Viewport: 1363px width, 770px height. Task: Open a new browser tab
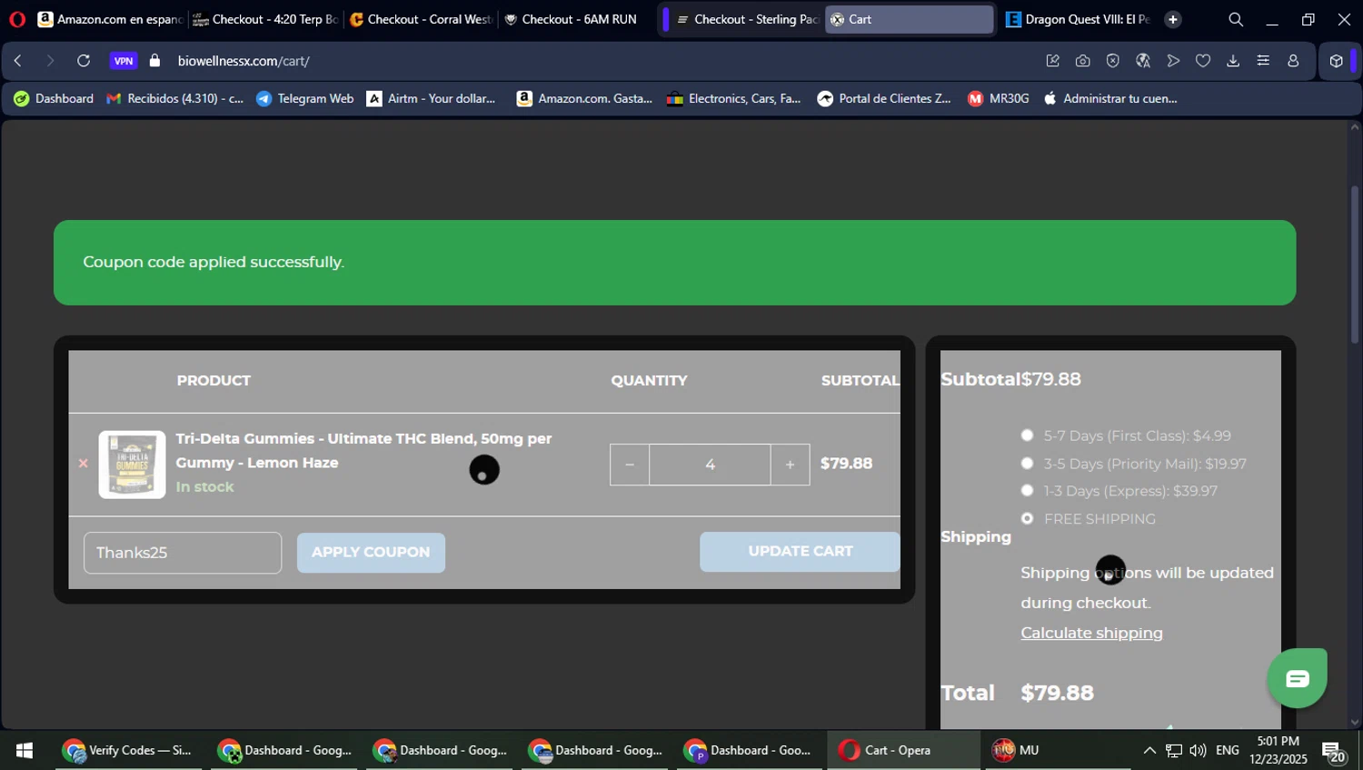click(x=1173, y=19)
